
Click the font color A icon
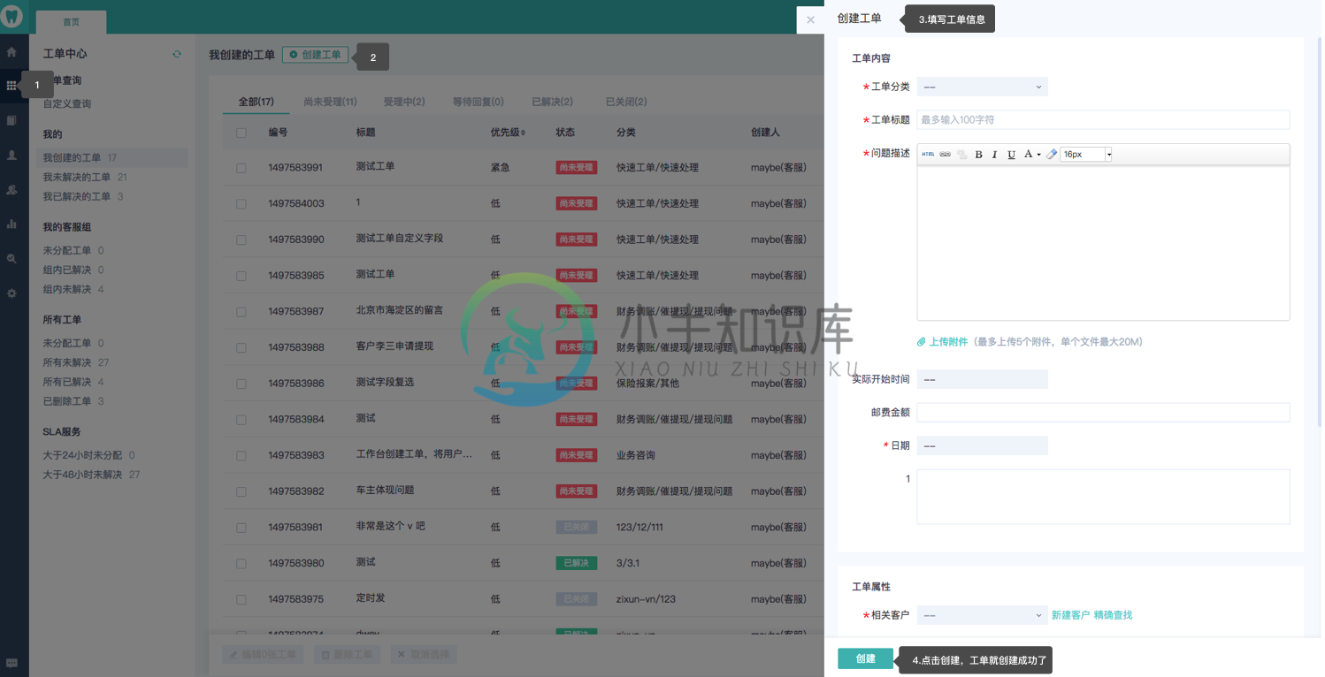point(1028,154)
